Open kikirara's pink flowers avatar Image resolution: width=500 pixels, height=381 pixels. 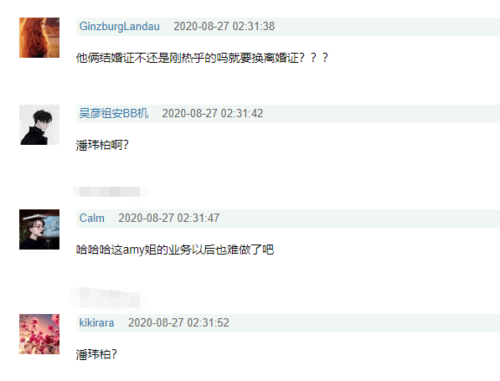coord(39,334)
